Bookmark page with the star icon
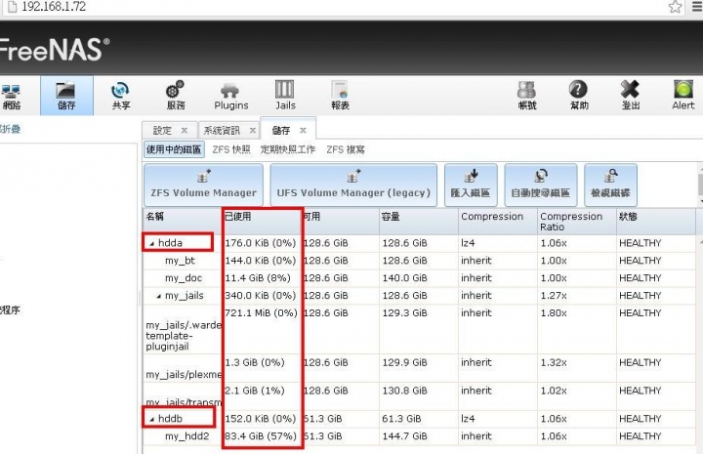 click(675, 7)
